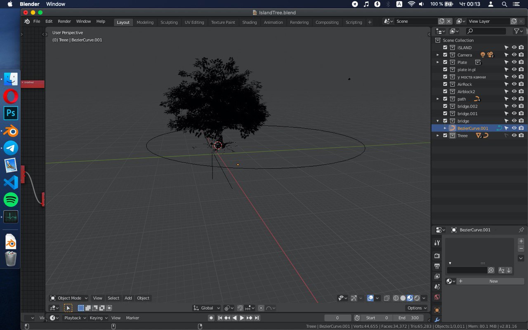Expand the path collection
Screen dimensions: 528x330
pyautogui.click(x=438, y=99)
